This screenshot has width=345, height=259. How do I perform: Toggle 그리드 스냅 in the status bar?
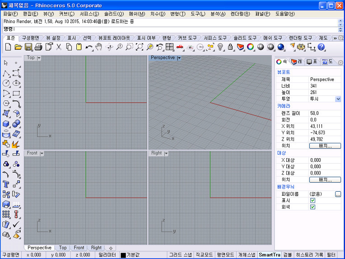181,255
